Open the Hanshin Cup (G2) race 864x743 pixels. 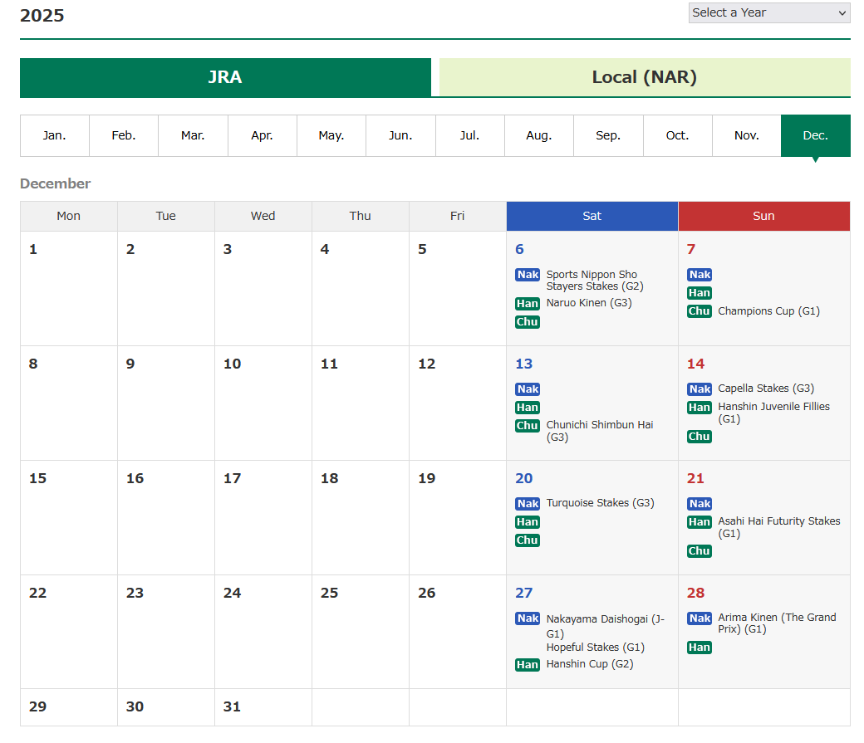coord(590,663)
